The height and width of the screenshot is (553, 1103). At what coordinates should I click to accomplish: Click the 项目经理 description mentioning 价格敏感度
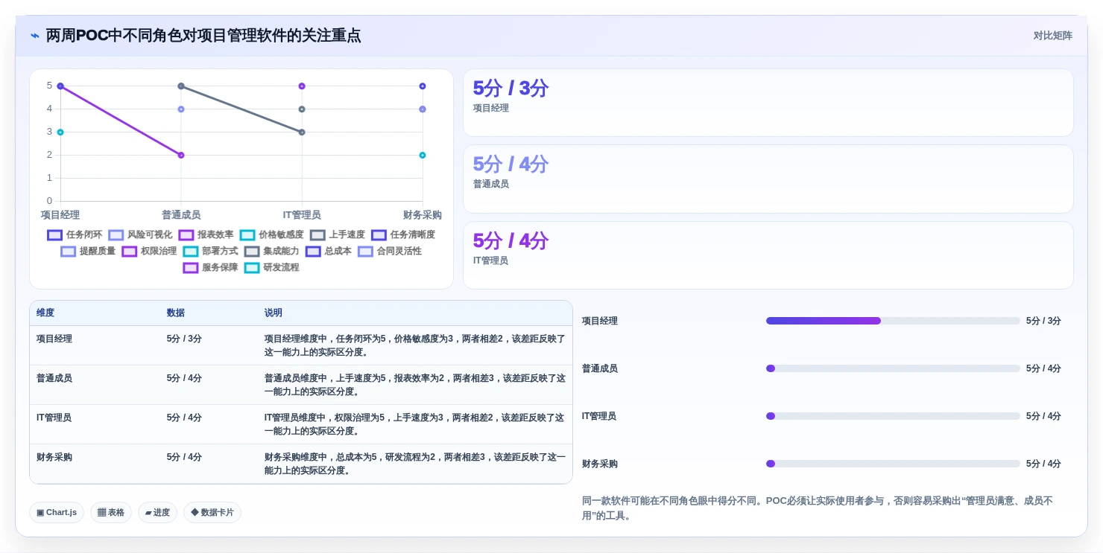pyautogui.click(x=415, y=345)
